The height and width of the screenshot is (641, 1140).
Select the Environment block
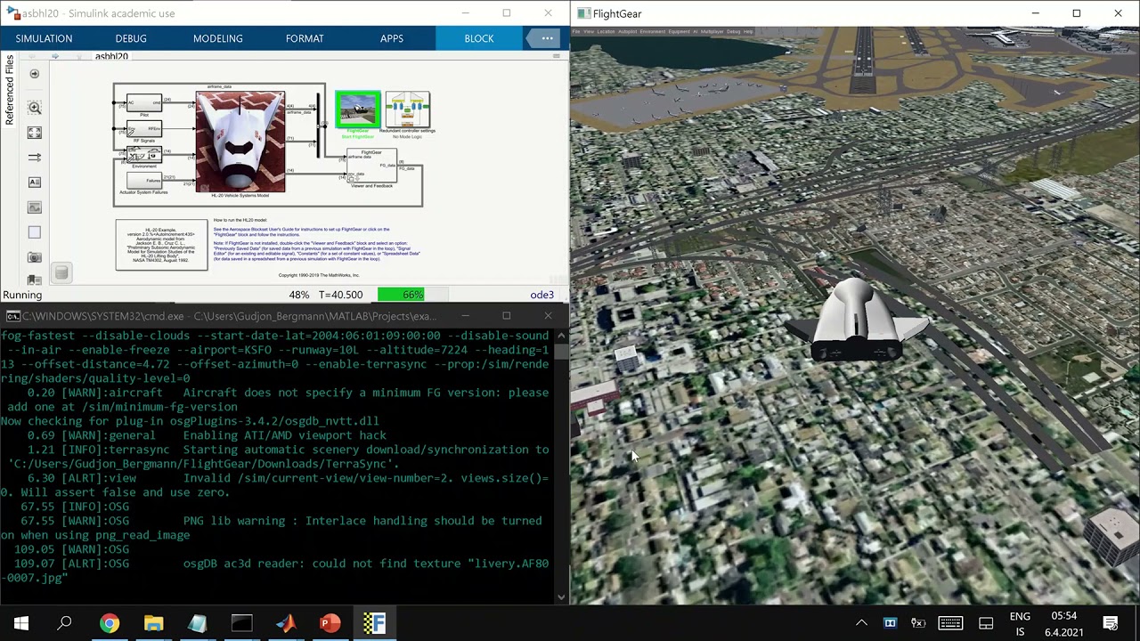pos(144,155)
